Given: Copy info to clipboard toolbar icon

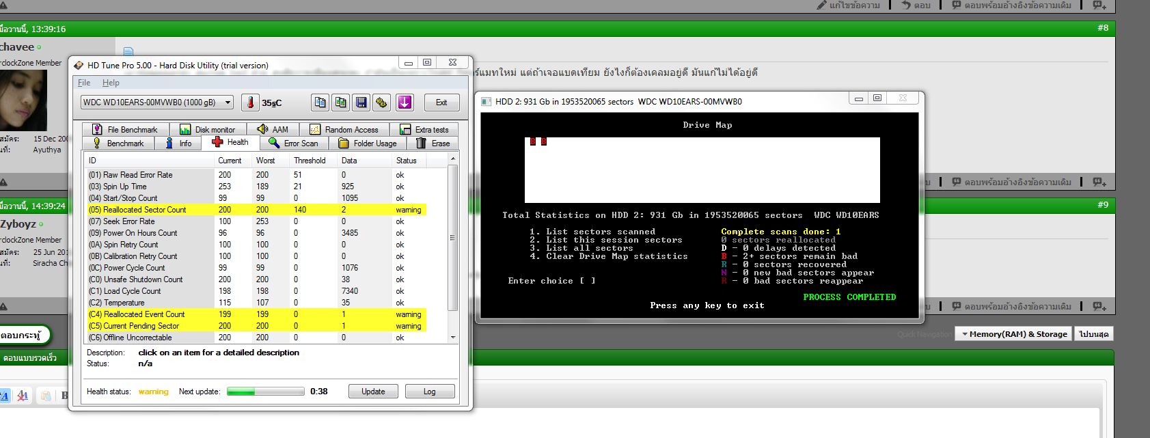Looking at the screenshot, I should point(320,102).
